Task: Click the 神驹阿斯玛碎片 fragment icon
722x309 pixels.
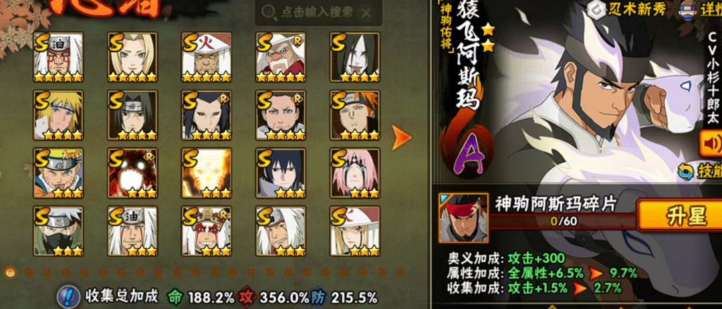Action: pyautogui.click(x=463, y=218)
